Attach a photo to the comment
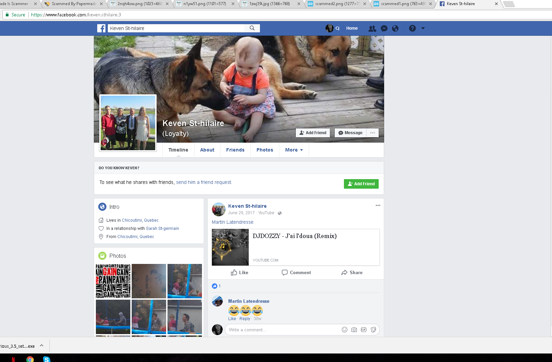The image size is (552, 362). pos(354,330)
